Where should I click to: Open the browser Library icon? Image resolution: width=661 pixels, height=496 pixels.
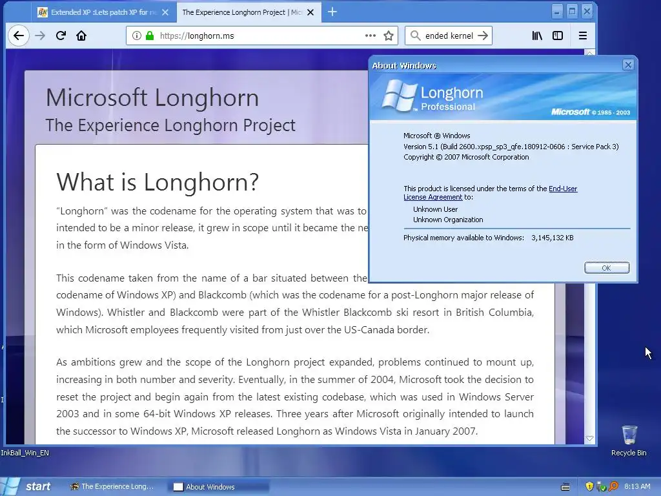(x=537, y=36)
